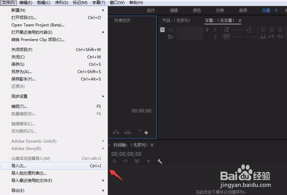The image size is (287, 195).
Task: Open the button editor plus icon
Action: pyautogui.click(x=146, y=133)
